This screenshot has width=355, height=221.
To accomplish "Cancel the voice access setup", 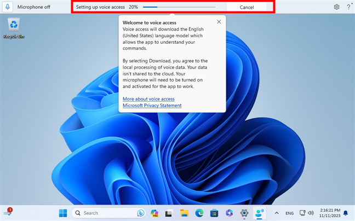I will (x=247, y=7).
